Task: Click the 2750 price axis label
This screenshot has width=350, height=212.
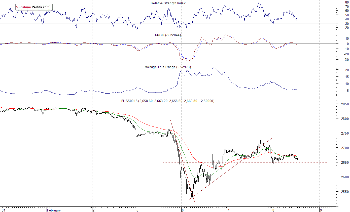Action: coord(345,133)
